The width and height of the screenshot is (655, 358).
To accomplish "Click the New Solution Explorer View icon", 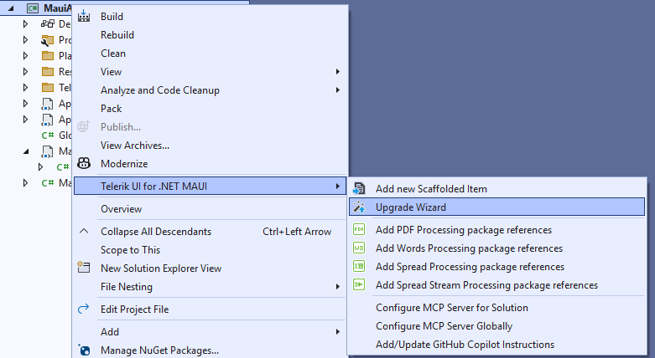I will (84, 268).
